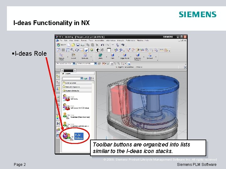Screen dimensions: 226x169
Task: Click the New file icon
Action: [x=69, y=45]
